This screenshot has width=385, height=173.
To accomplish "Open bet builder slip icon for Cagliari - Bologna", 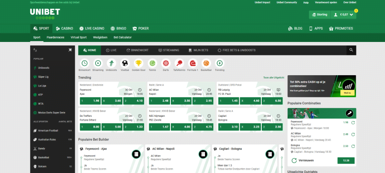I will (270, 154).
